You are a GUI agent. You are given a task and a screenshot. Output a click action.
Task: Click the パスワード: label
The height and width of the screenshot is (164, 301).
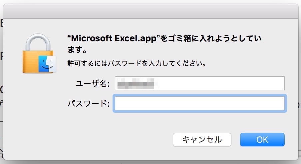(89, 104)
